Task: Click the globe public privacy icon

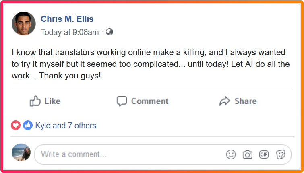Action: click(x=110, y=32)
